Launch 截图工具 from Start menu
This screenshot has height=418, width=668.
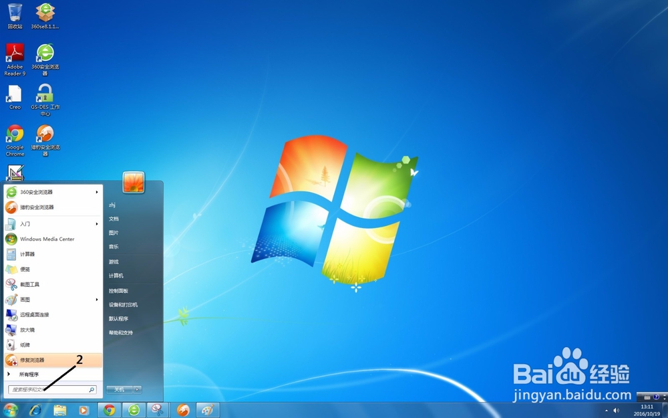tap(53, 284)
